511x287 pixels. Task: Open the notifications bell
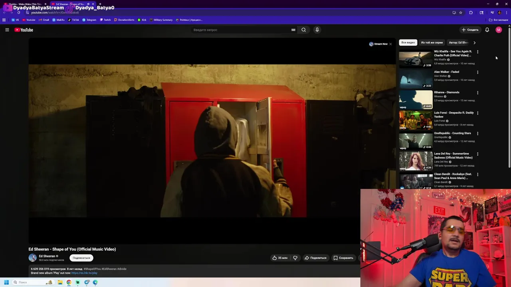pos(487,30)
